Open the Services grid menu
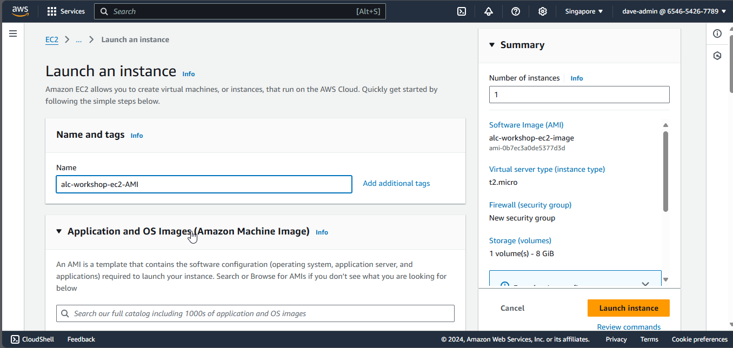 (66, 11)
